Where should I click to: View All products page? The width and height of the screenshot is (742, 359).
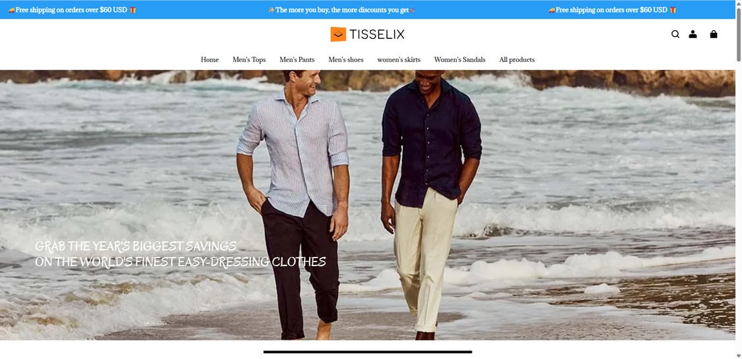(x=517, y=59)
